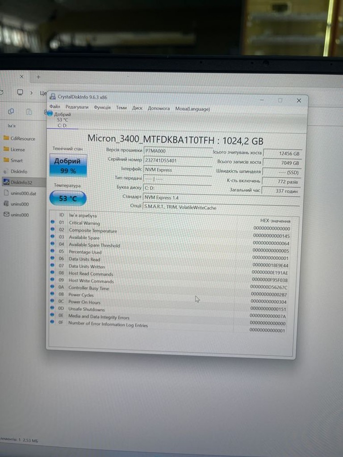Click the disk title Micron_3400_MTFDKBA1T0TFH
Image resolution: width=343 pixels, height=457 pixels.
[x=151, y=139]
